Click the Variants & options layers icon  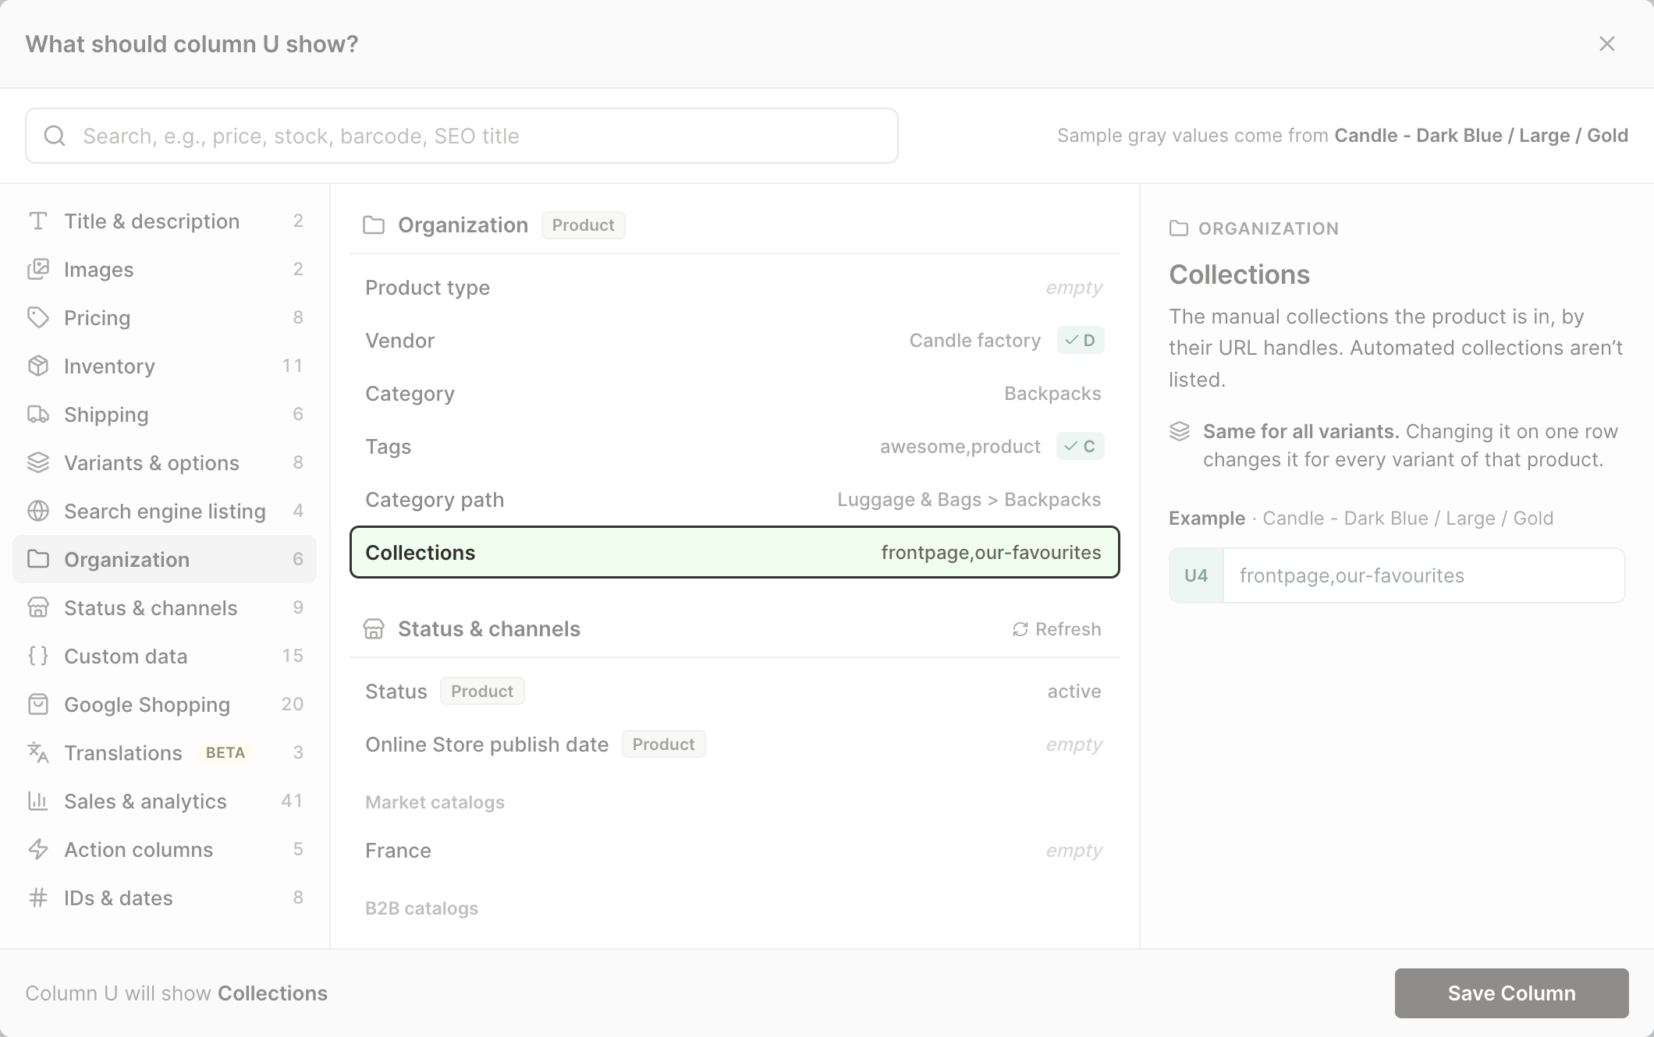[38, 463]
